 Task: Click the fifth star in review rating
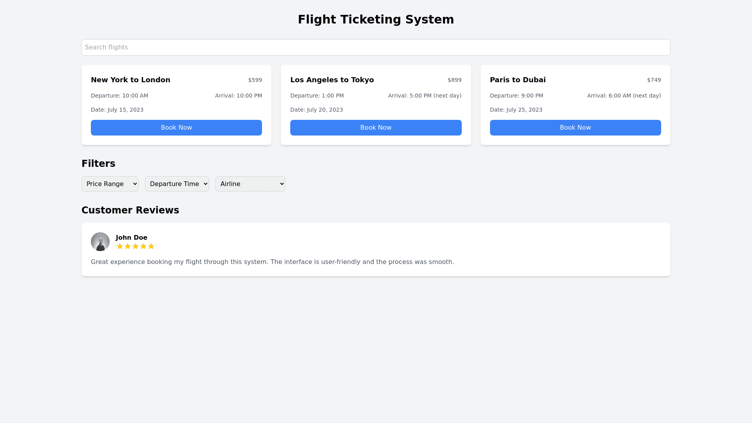[151, 246]
